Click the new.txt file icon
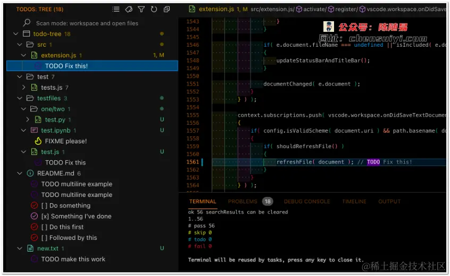This screenshot has width=450, height=276. pyautogui.click(x=30, y=248)
